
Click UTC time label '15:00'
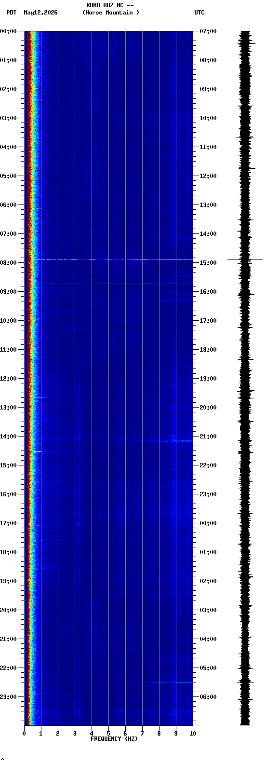click(208, 263)
